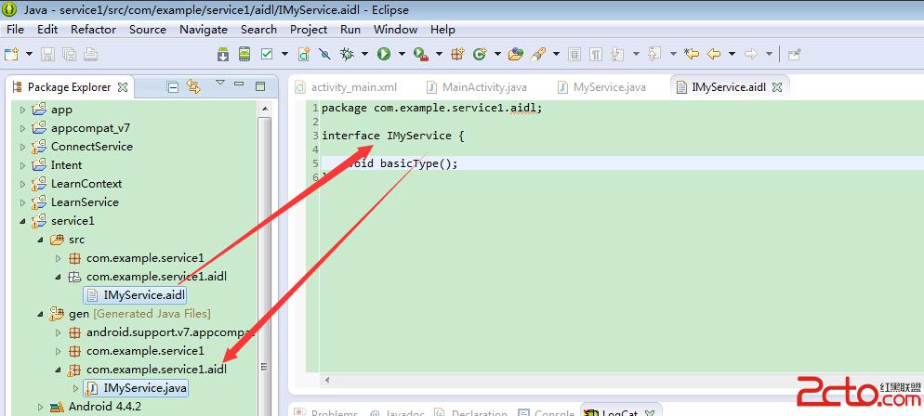924x416 pixels.
Task: Toggle Link with Editor in Package Explorer
Action: (193, 86)
